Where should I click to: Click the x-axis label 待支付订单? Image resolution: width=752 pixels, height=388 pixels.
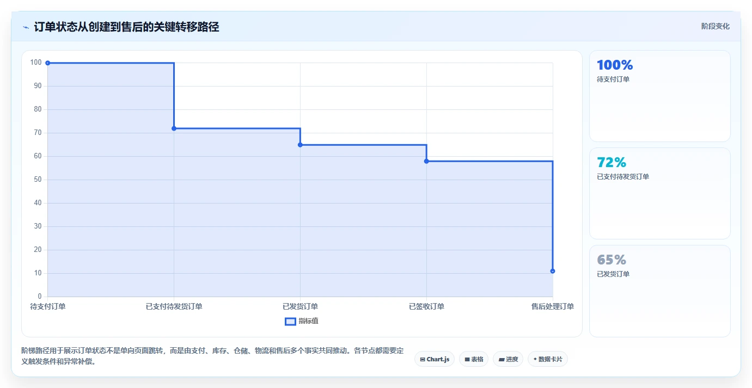48,306
